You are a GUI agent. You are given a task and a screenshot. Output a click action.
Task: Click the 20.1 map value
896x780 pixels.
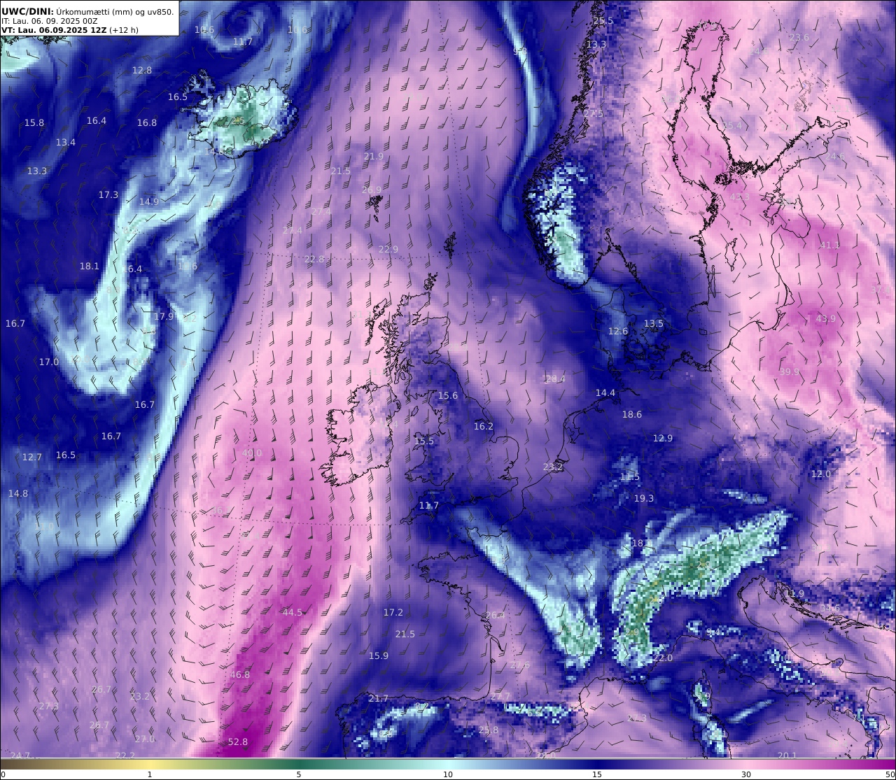click(x=787, y=755)
